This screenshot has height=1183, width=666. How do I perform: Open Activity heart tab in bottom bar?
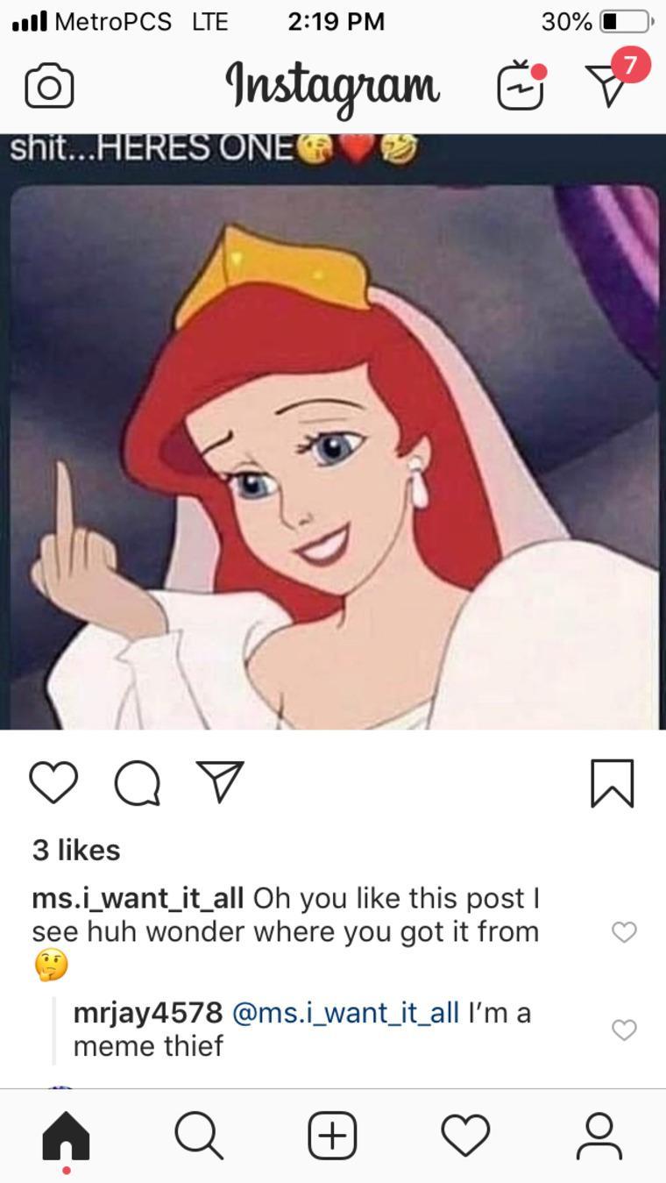[x=465, y=1136]
